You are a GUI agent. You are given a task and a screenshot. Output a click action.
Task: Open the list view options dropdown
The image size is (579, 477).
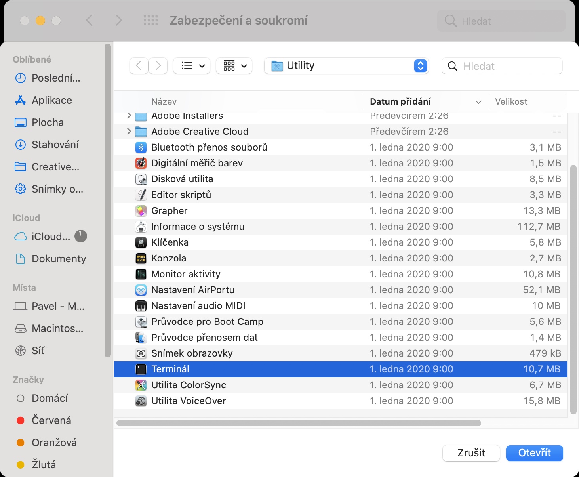pyautogui.click(x=192, y=66)
